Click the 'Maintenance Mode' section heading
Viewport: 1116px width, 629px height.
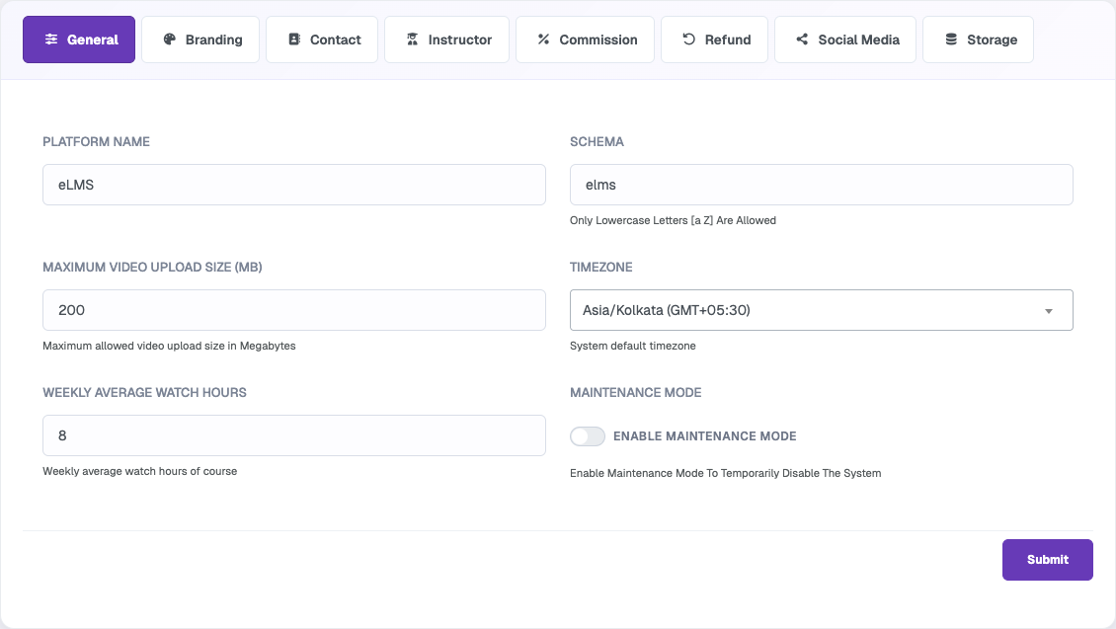click(636, 392)
